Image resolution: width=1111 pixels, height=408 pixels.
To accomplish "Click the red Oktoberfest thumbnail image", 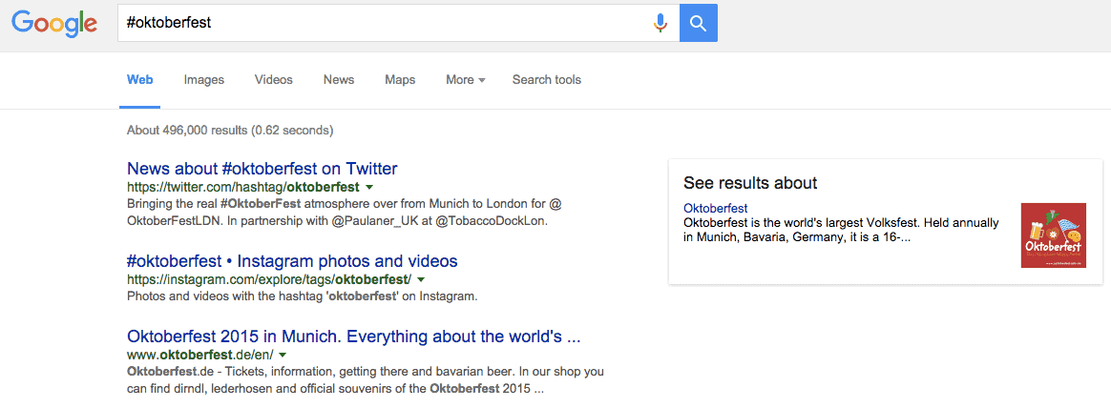I will (1054, 235).
